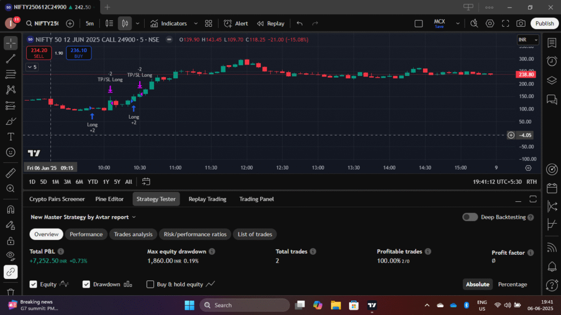Show info for Max equity drawdown
Screen dimensions: 561x315
[x=212, y=252]
